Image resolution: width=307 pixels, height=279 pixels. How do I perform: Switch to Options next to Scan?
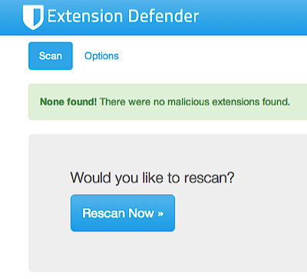(101, 56)
